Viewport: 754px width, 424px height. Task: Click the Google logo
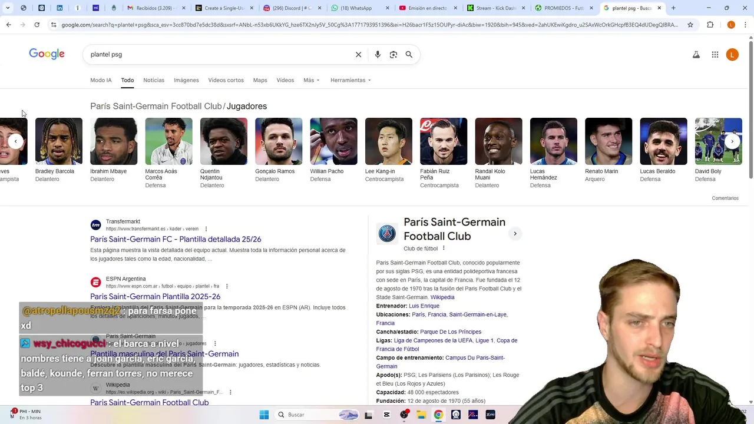47,54
